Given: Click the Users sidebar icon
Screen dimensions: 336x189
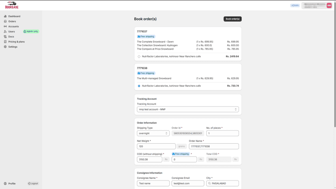Looking at the screenshot, I should [5, 32].
